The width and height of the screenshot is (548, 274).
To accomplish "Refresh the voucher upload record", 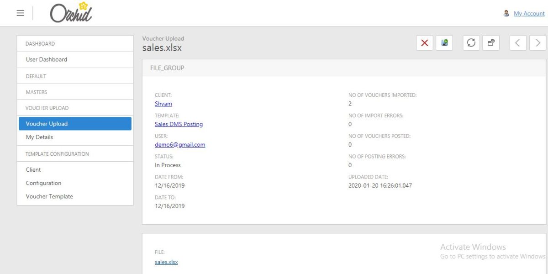I will click(x=471, y=42).
